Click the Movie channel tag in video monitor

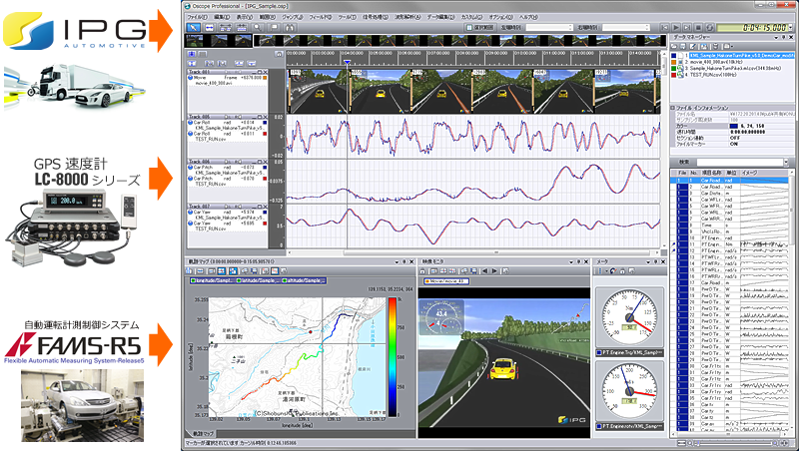coord(445,281)
